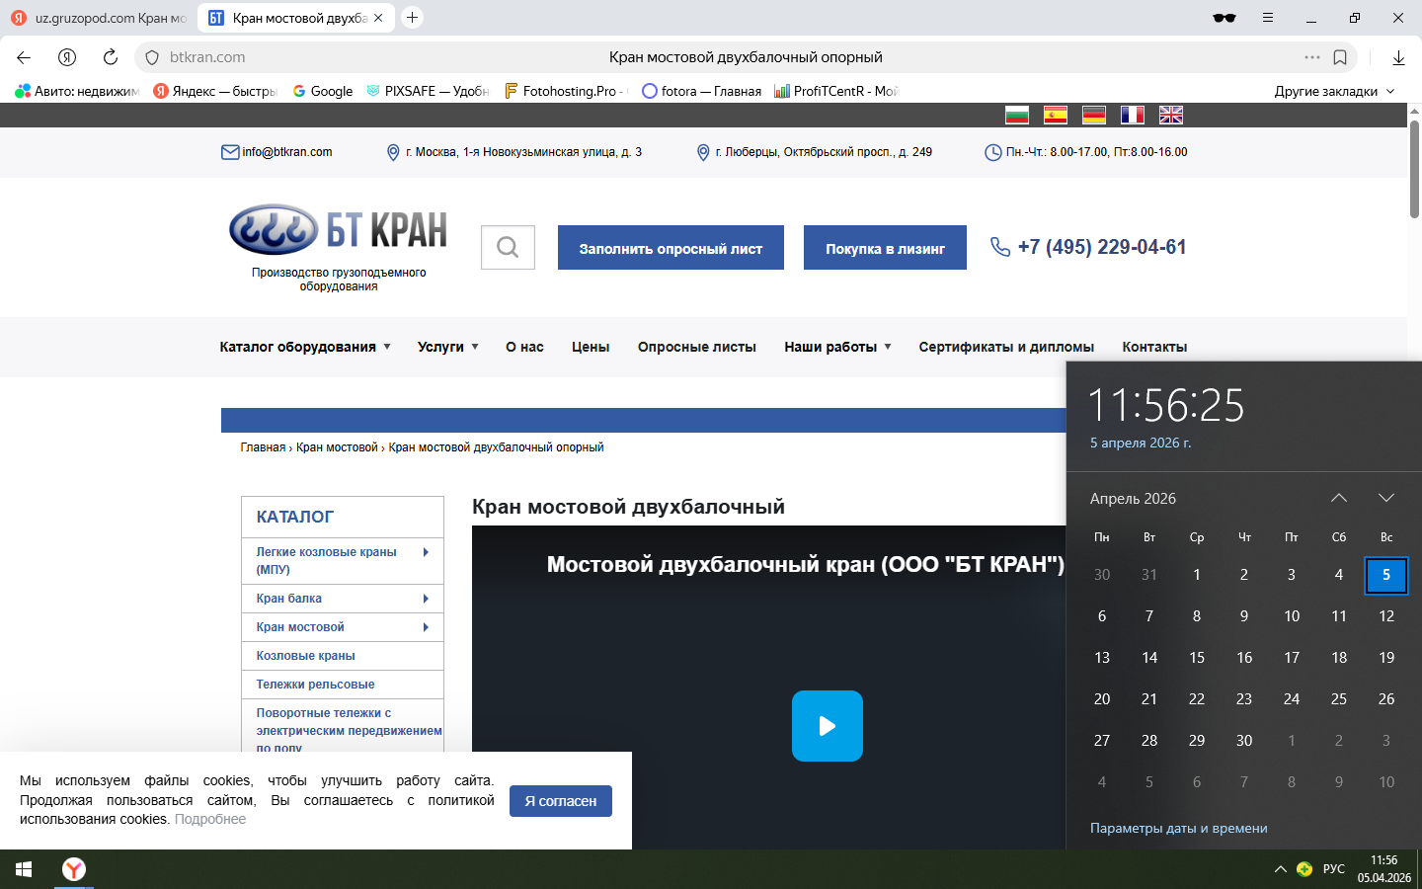Click the Yandex Browser taskbar icon
The width and height of the screenshot is (1422, 889).
click(x=74, y=869)
